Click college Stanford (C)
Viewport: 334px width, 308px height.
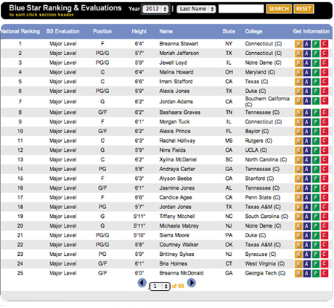tap(259, 179)
